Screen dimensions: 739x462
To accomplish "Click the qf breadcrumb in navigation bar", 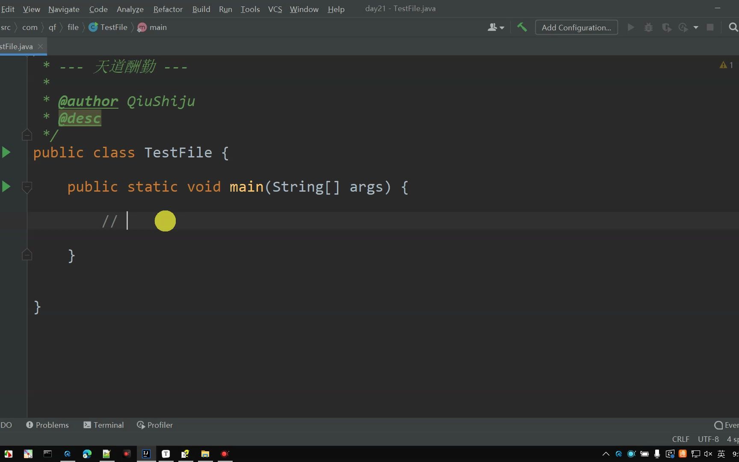I will (52, 27).
